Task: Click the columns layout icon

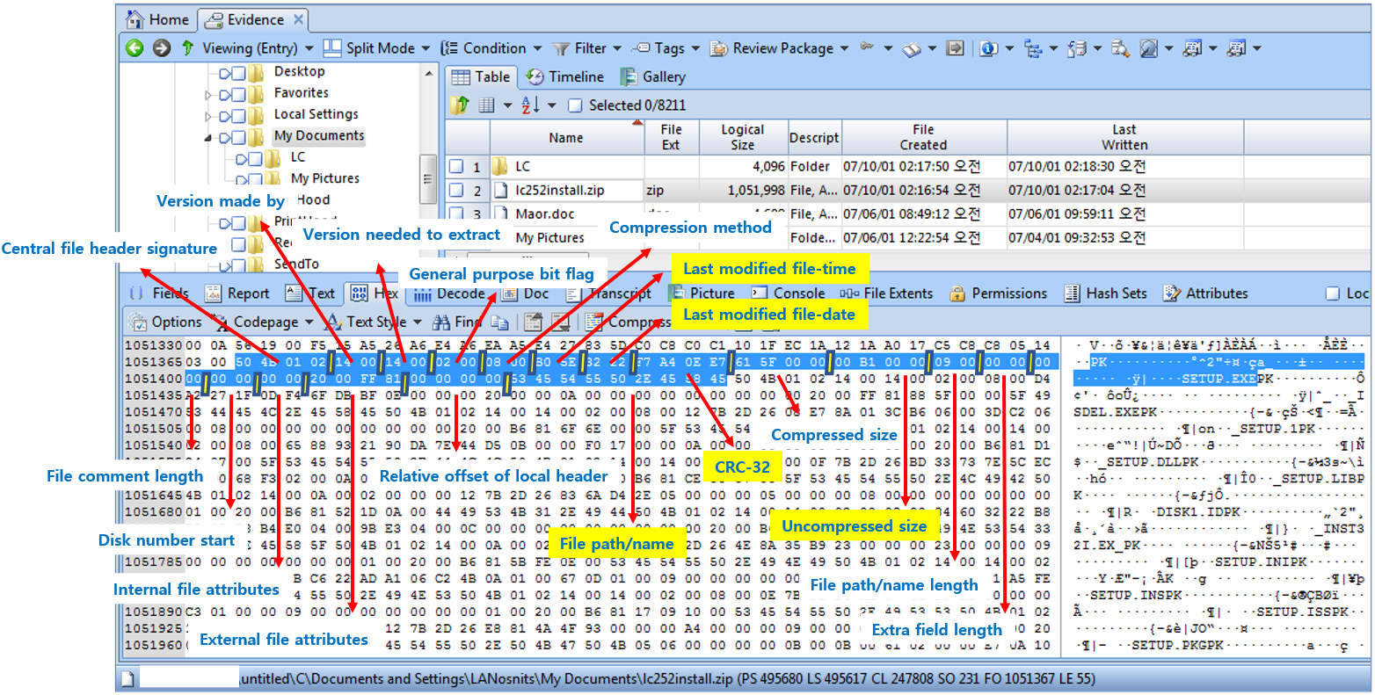Action: 487,105
